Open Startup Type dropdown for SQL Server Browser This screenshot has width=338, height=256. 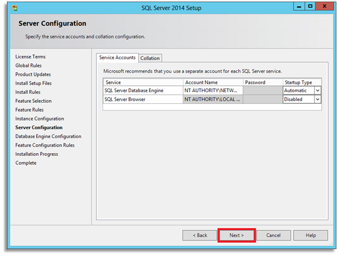(x=318, y=99)
